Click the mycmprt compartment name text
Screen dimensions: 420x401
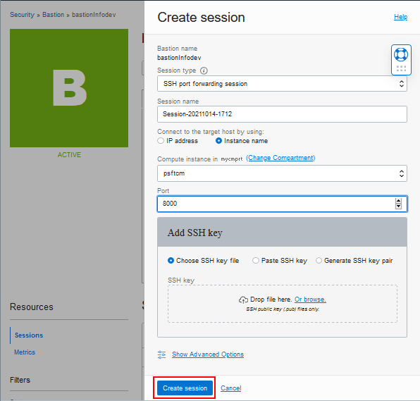pyautogui.click(x=231, y=159)
